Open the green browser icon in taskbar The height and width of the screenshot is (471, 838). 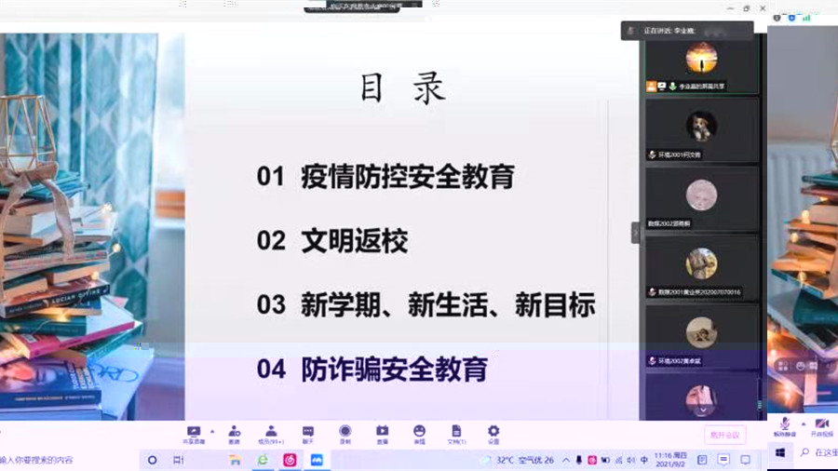click(263, 460)
